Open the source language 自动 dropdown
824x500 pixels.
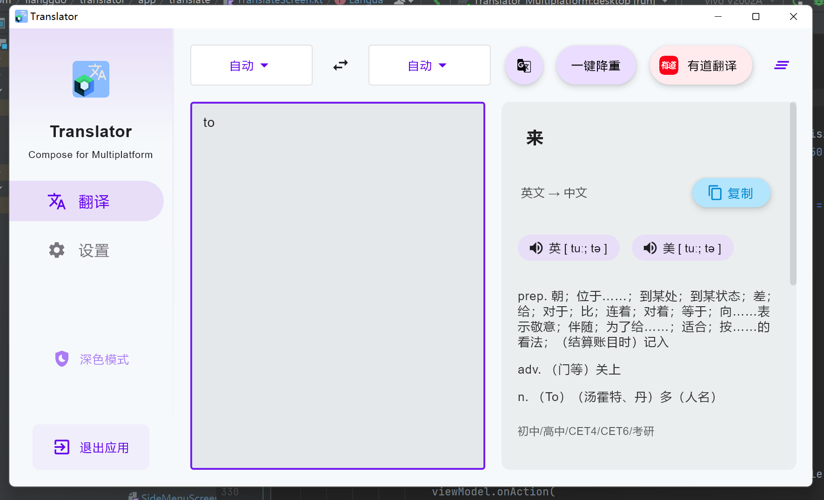251,65
